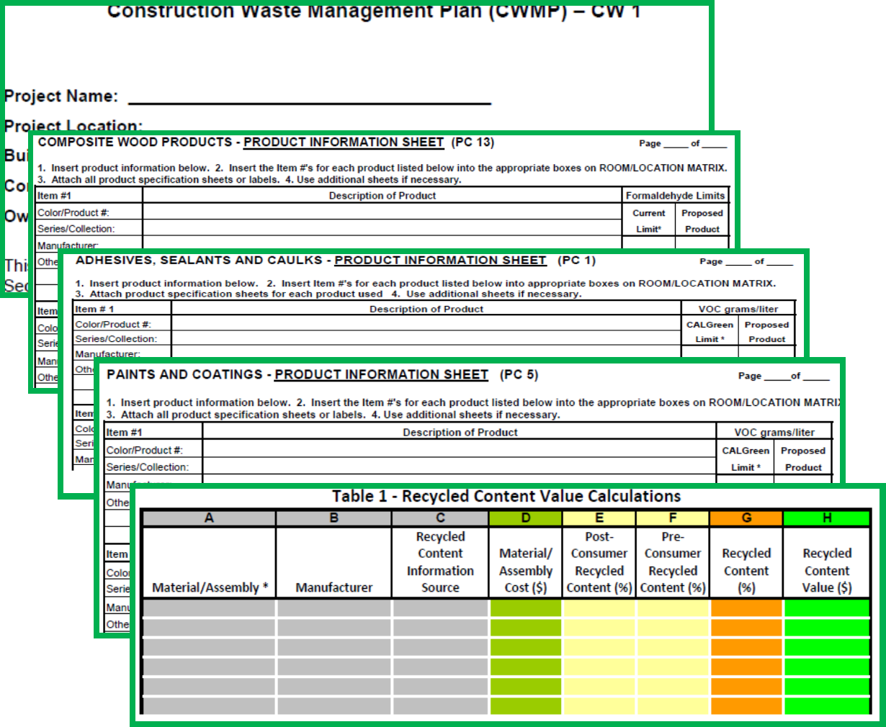Click page number blank on Paints sheet

[x=776, y=376]
